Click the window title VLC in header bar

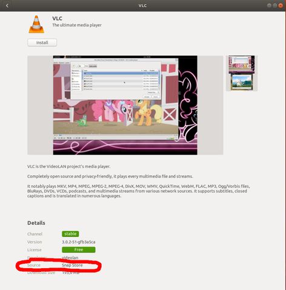tap(142, 5)
